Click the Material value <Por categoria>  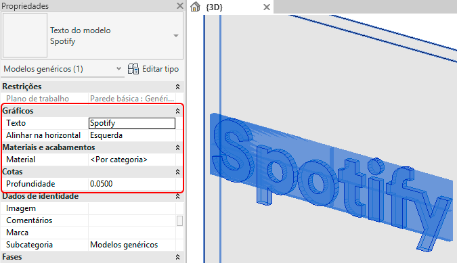click(132, 160)
